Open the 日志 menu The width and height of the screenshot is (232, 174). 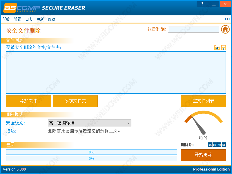[29, 19]
